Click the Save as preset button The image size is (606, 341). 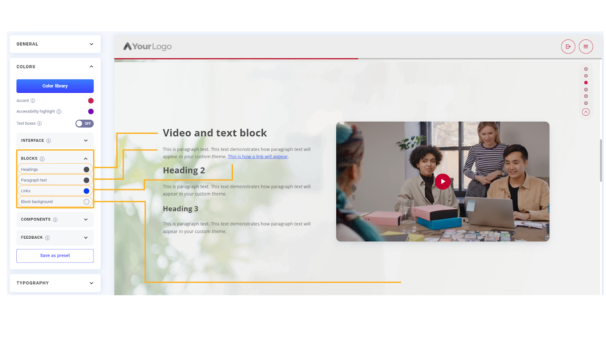coord(55,256)
